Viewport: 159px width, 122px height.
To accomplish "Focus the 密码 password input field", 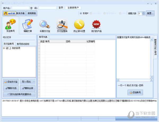I will [47, 8].
